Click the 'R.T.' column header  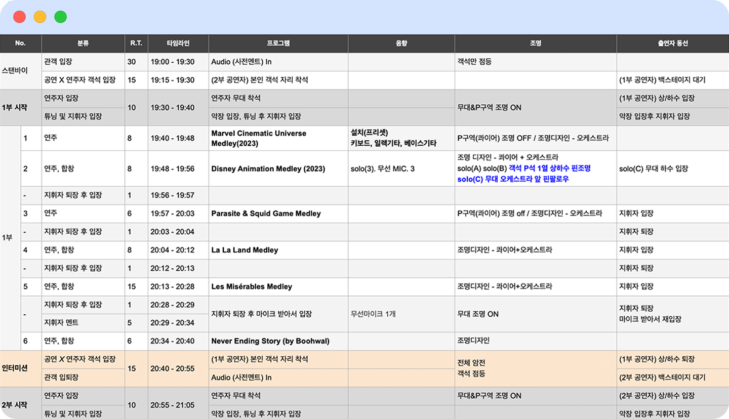click(136, 44)
